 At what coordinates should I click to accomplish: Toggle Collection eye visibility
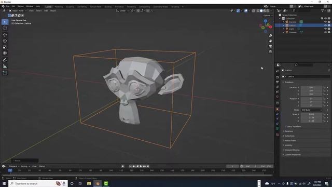pos(325,19)
